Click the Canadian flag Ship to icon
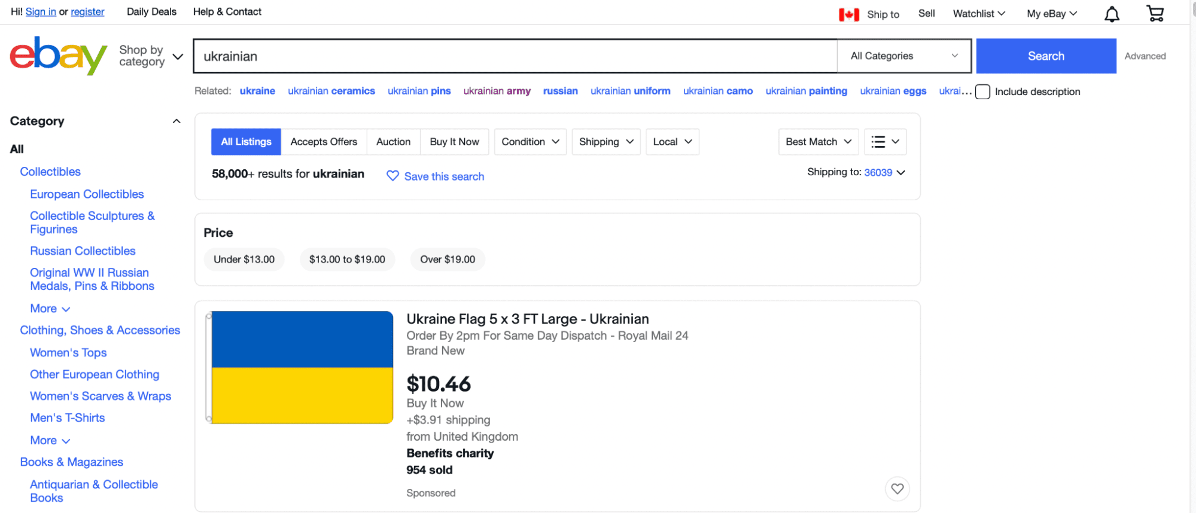Viewport: 1196px width, 513px height. tap(848, 14)
